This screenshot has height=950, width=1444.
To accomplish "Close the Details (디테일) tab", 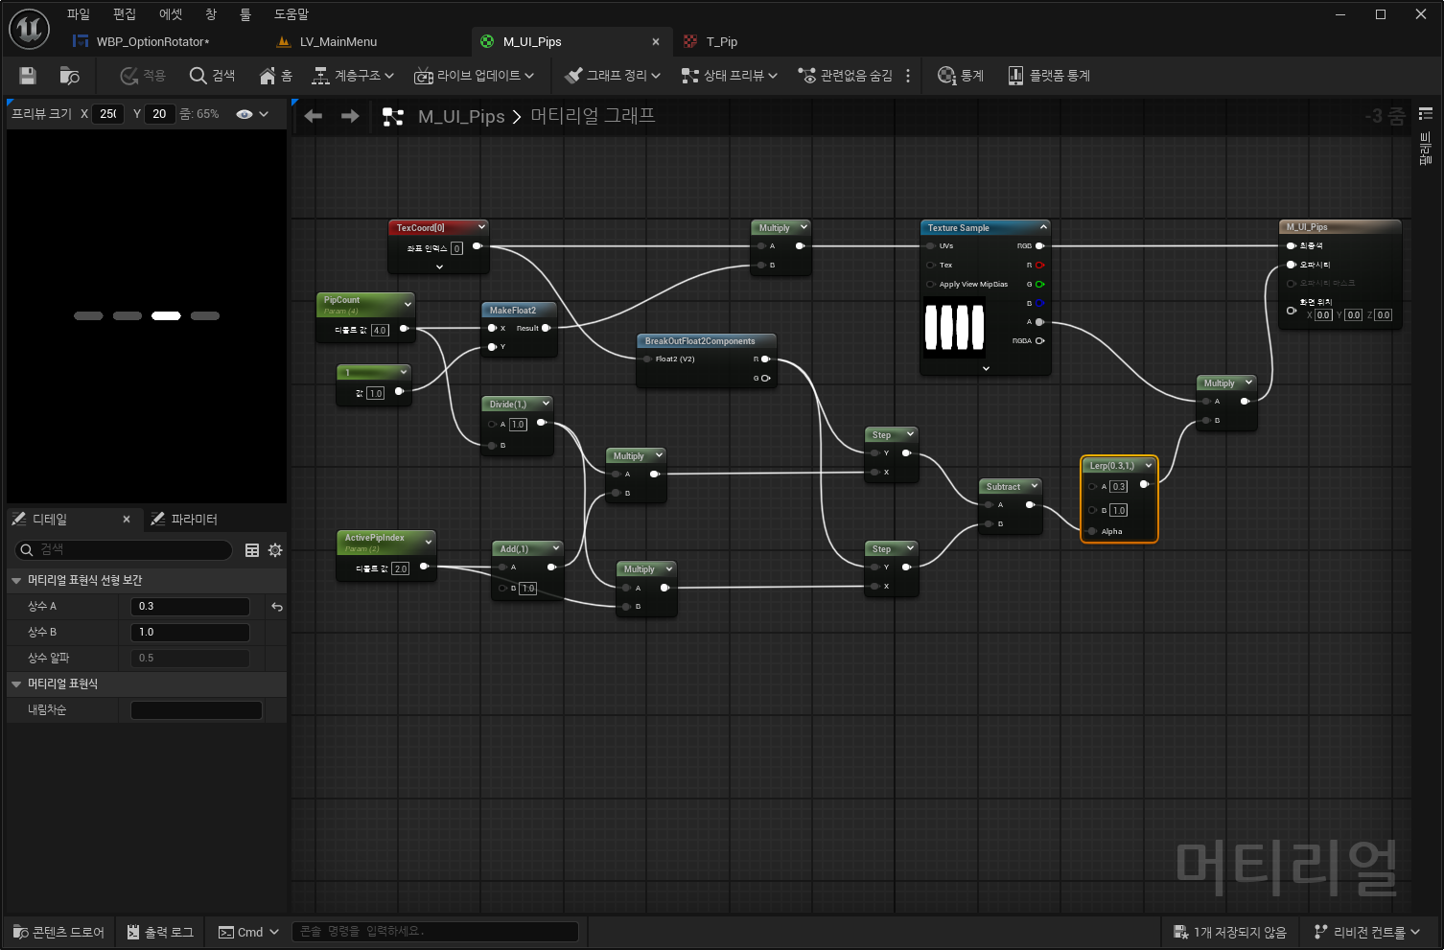I will point(127,519).
